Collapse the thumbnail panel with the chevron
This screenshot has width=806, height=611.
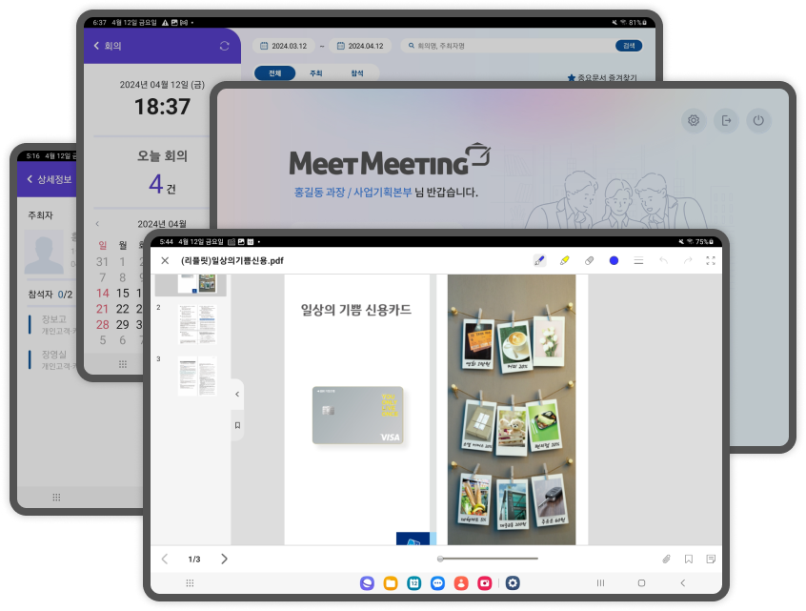tap(237, 395)
